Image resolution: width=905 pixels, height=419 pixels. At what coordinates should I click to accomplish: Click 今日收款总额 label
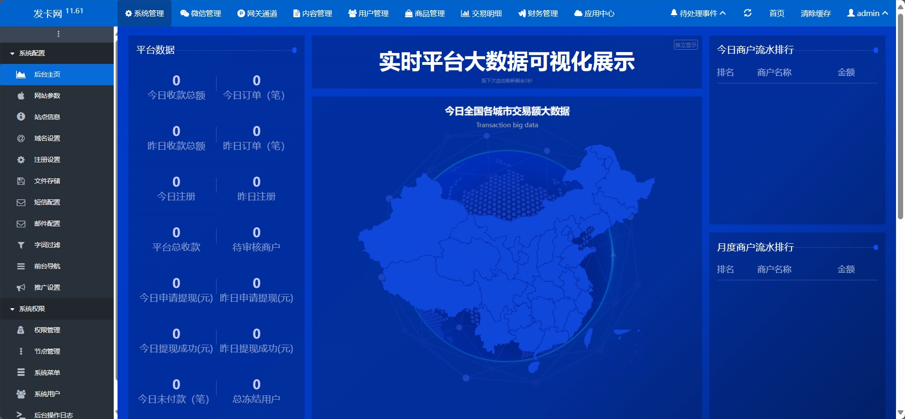tap(176, 95)
